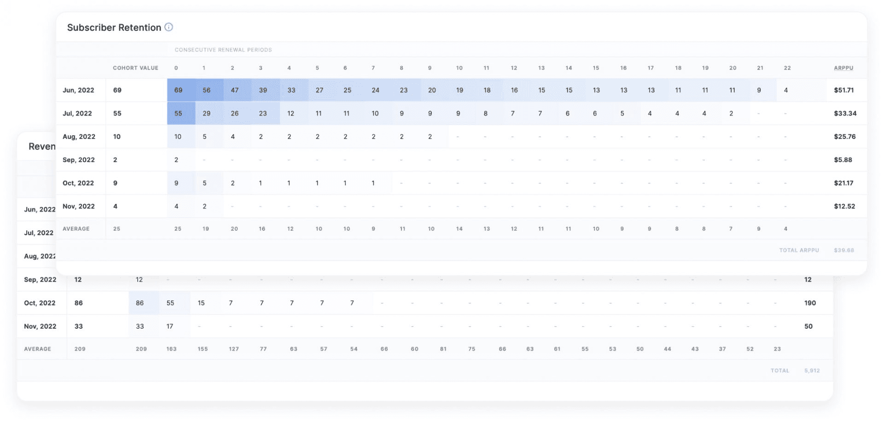884x423 pixels.
Task: Open the Aug, 2022 cohort with ARPPU $25.76
Action: coord(79,137)
